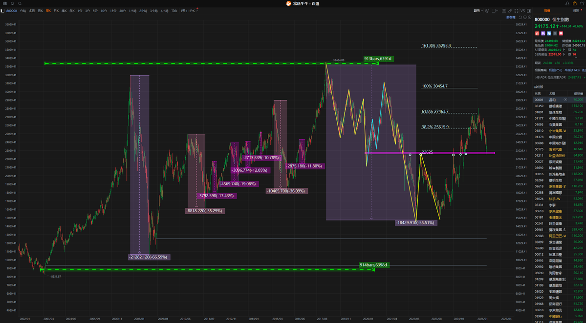Select constituent row 09988 阿里巴巴-W
Screen dimensions: 586x323
[559, 236]
